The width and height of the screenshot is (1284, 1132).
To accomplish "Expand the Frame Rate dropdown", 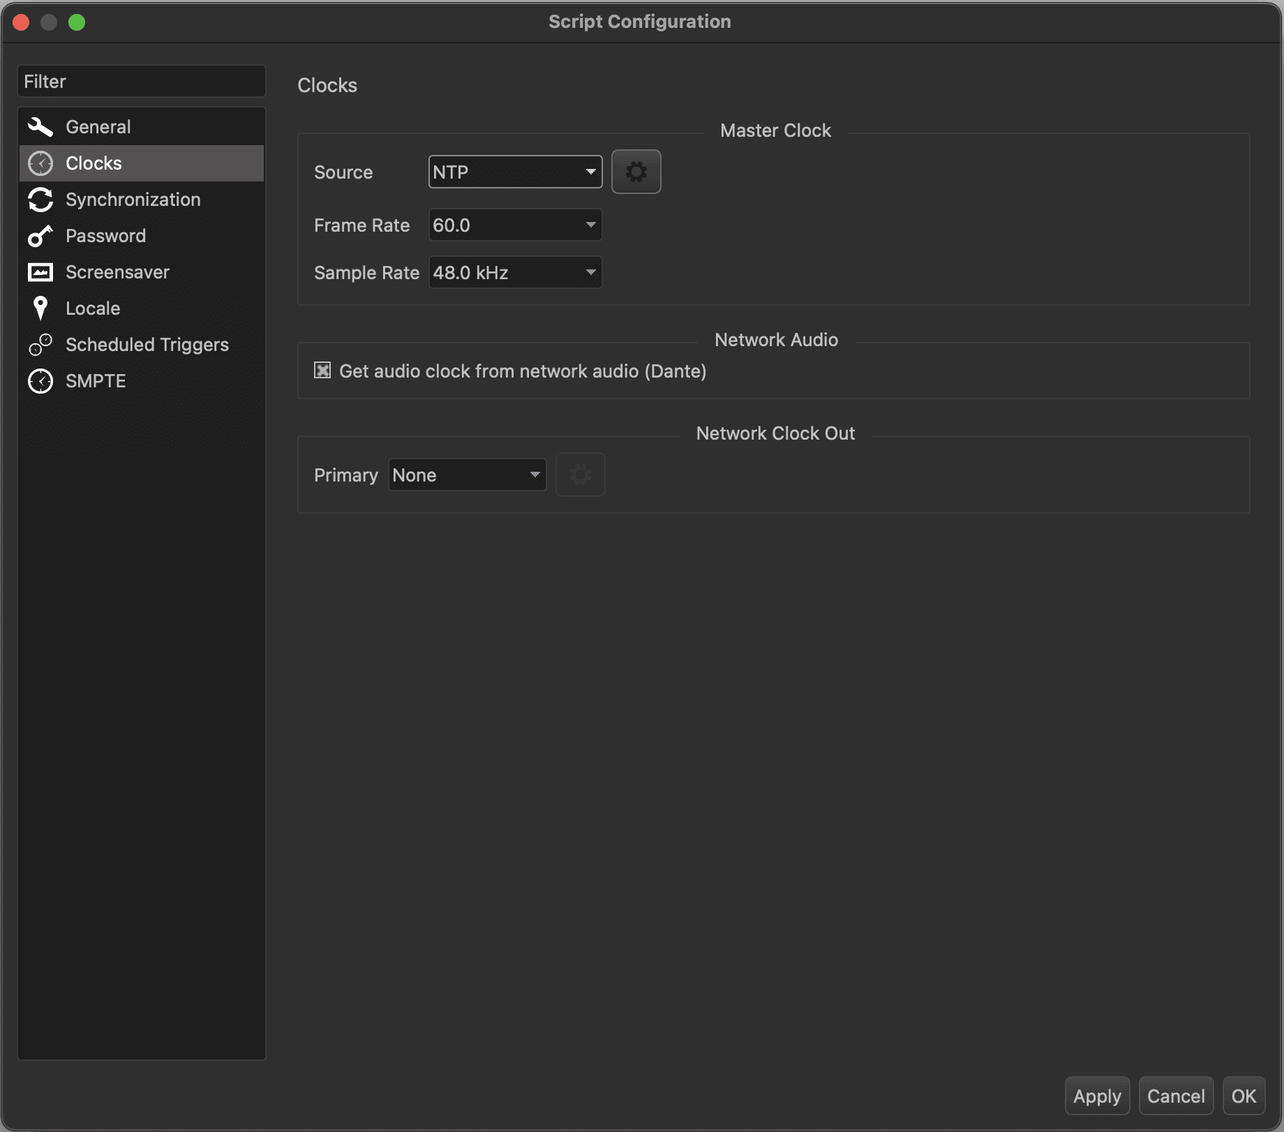I will [515, 225].
